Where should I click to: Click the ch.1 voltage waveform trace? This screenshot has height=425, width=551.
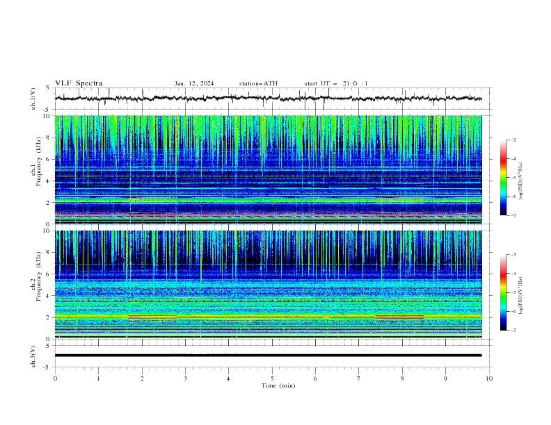pyautogui.click(x=268, y=99)
